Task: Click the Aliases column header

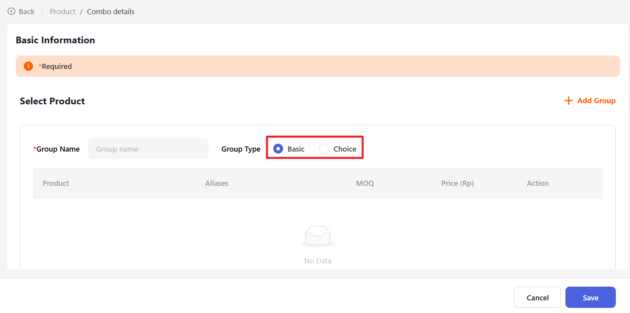Action: [x=217, y=183]
